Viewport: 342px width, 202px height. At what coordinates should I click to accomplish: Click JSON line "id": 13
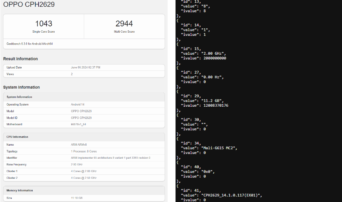(x=190, y=2)
